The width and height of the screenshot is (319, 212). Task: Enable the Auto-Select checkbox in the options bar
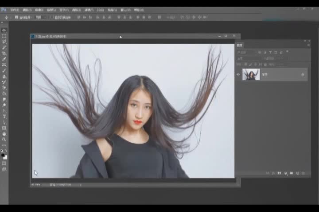click(17, 17)
